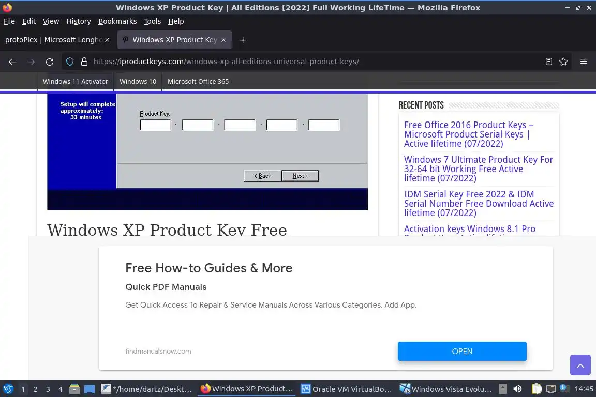Open the clipboard manager tray icon
Viewport: 596px width, 397px height.
click(537, 389)
